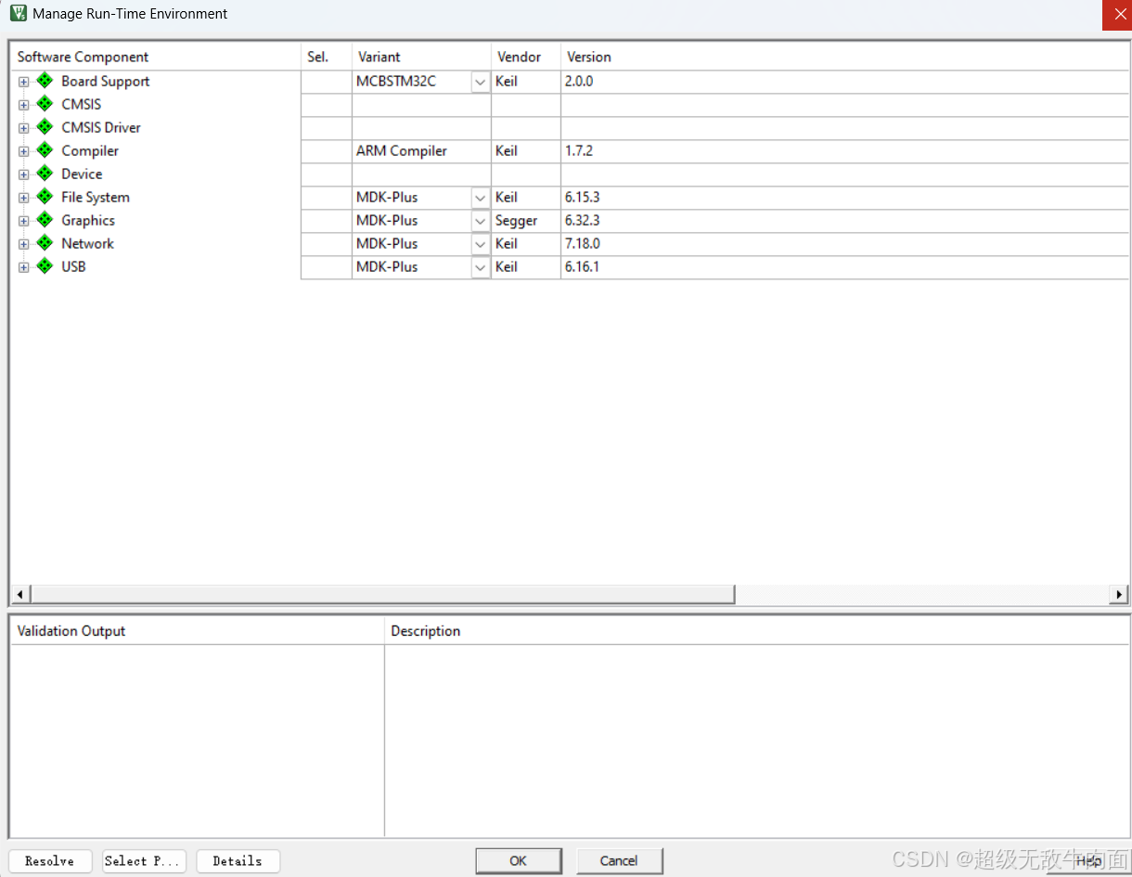The height and width of the screenshot is (877, 1132).
Task: Click the green diamond icon beside CMSIS Driver
Action: point(45,127)
